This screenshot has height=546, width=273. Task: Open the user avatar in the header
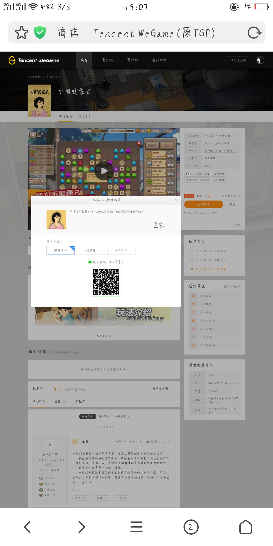[x=260, y=60]
